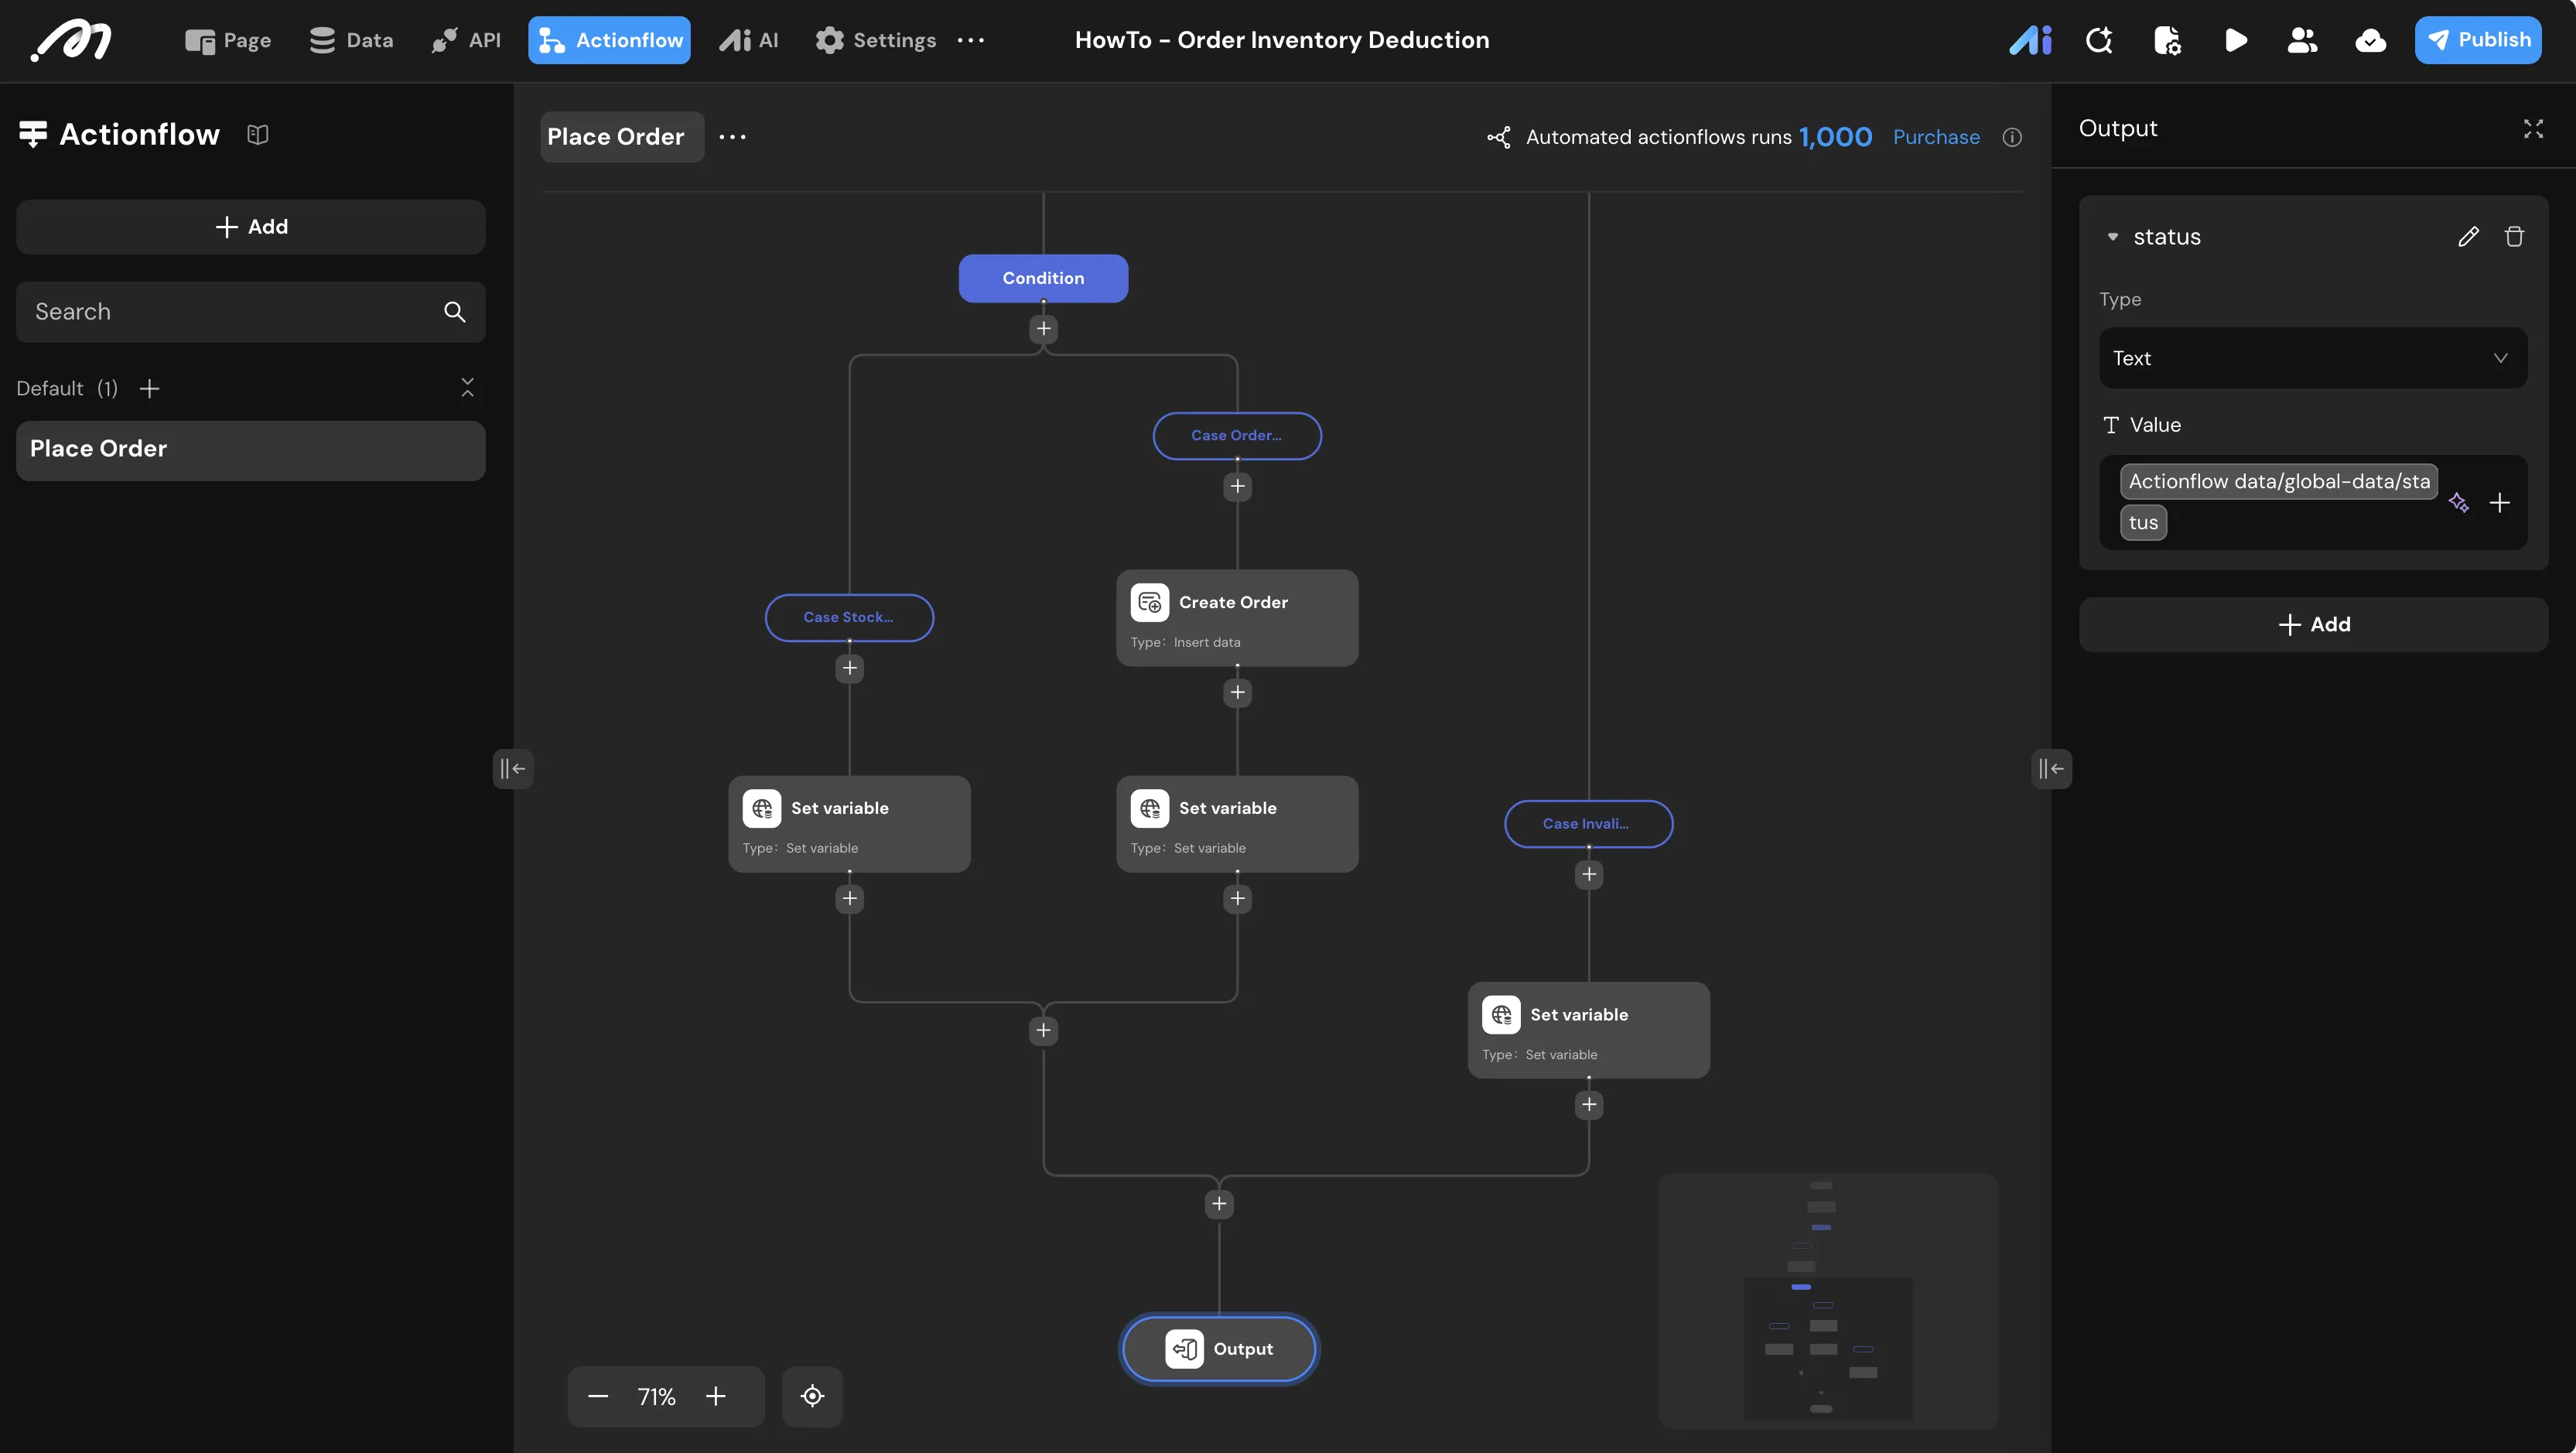Zoom in the canvas with plus button

715,1397
